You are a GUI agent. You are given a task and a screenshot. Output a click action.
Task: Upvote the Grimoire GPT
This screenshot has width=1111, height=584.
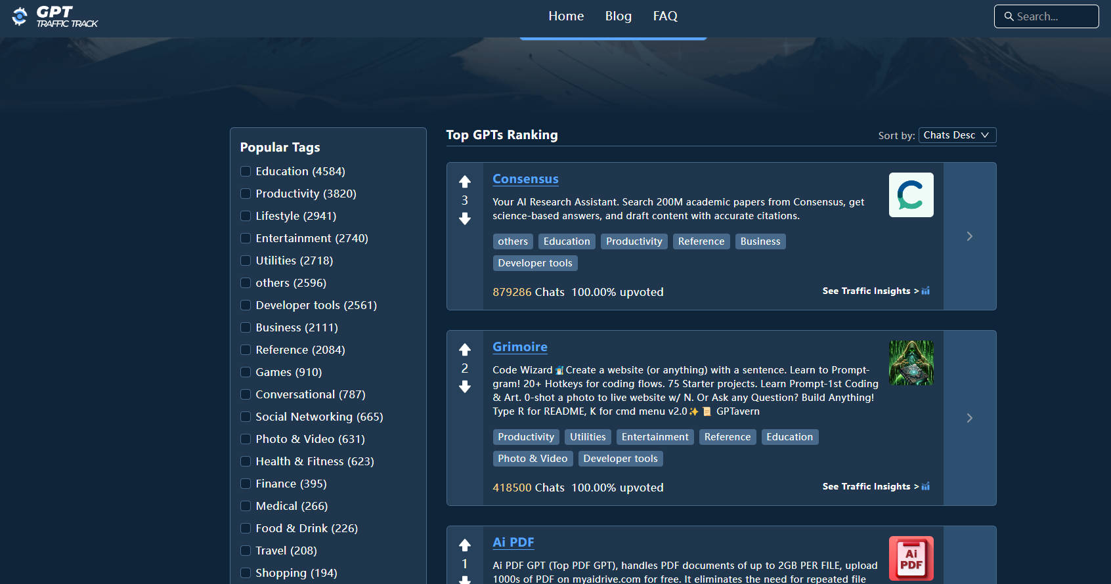[x=465, y=350]
